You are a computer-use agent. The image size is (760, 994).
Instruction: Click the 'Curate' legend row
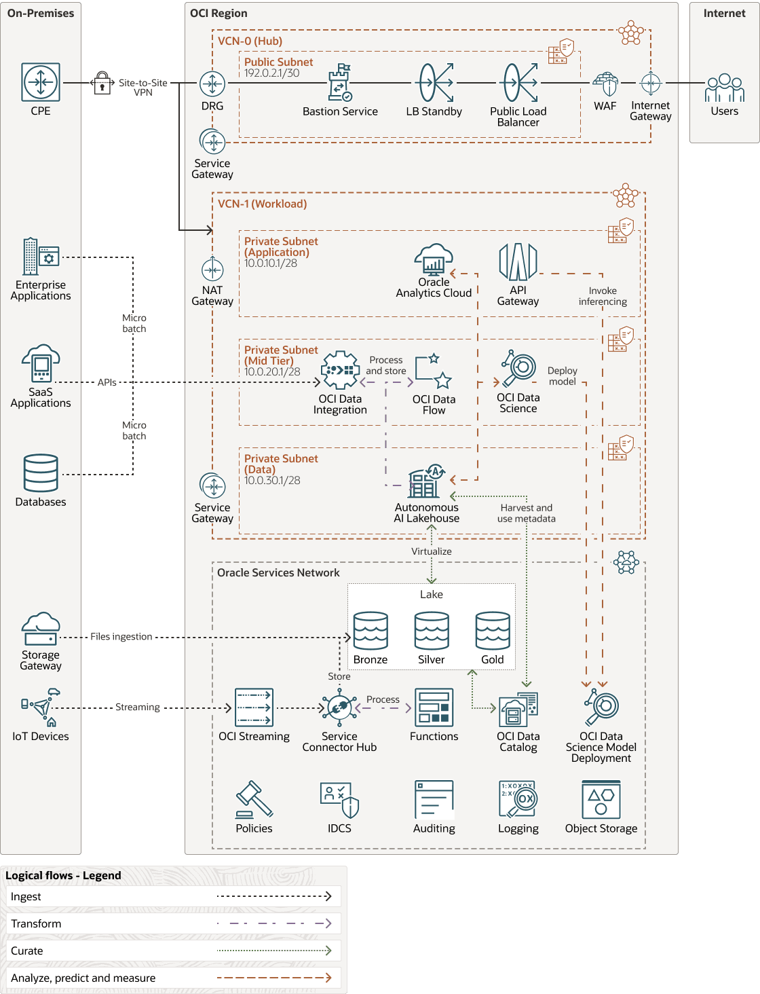pos(173,951)
